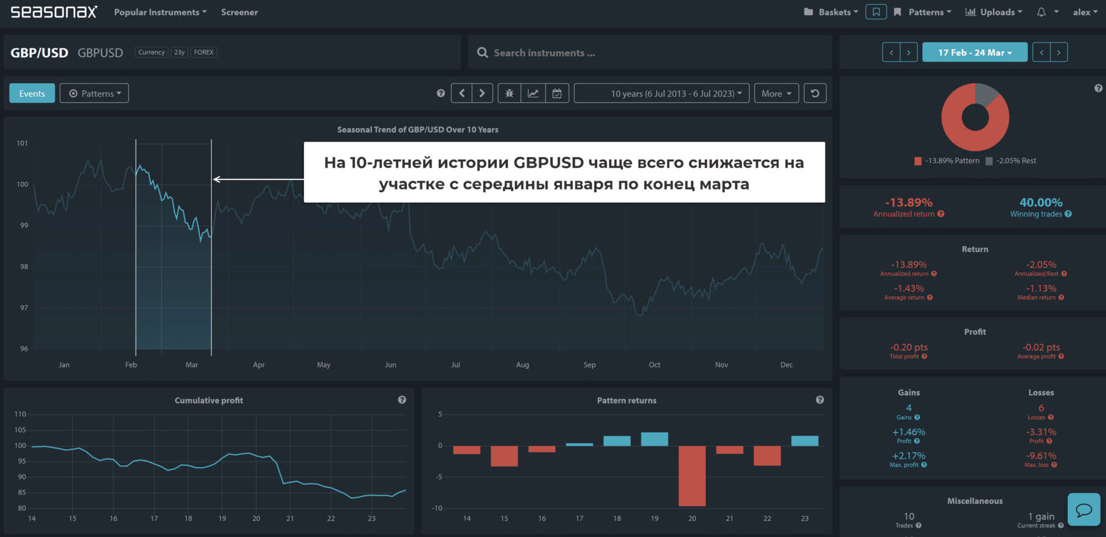The height and width of the screenshot is (537, 1106).
Task: Toggle the Events button
Action: [x=32, y=93]
